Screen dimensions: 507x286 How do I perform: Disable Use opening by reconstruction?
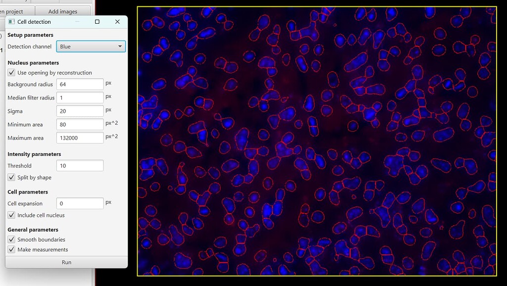pyautogui.click(x=11, y=72)
